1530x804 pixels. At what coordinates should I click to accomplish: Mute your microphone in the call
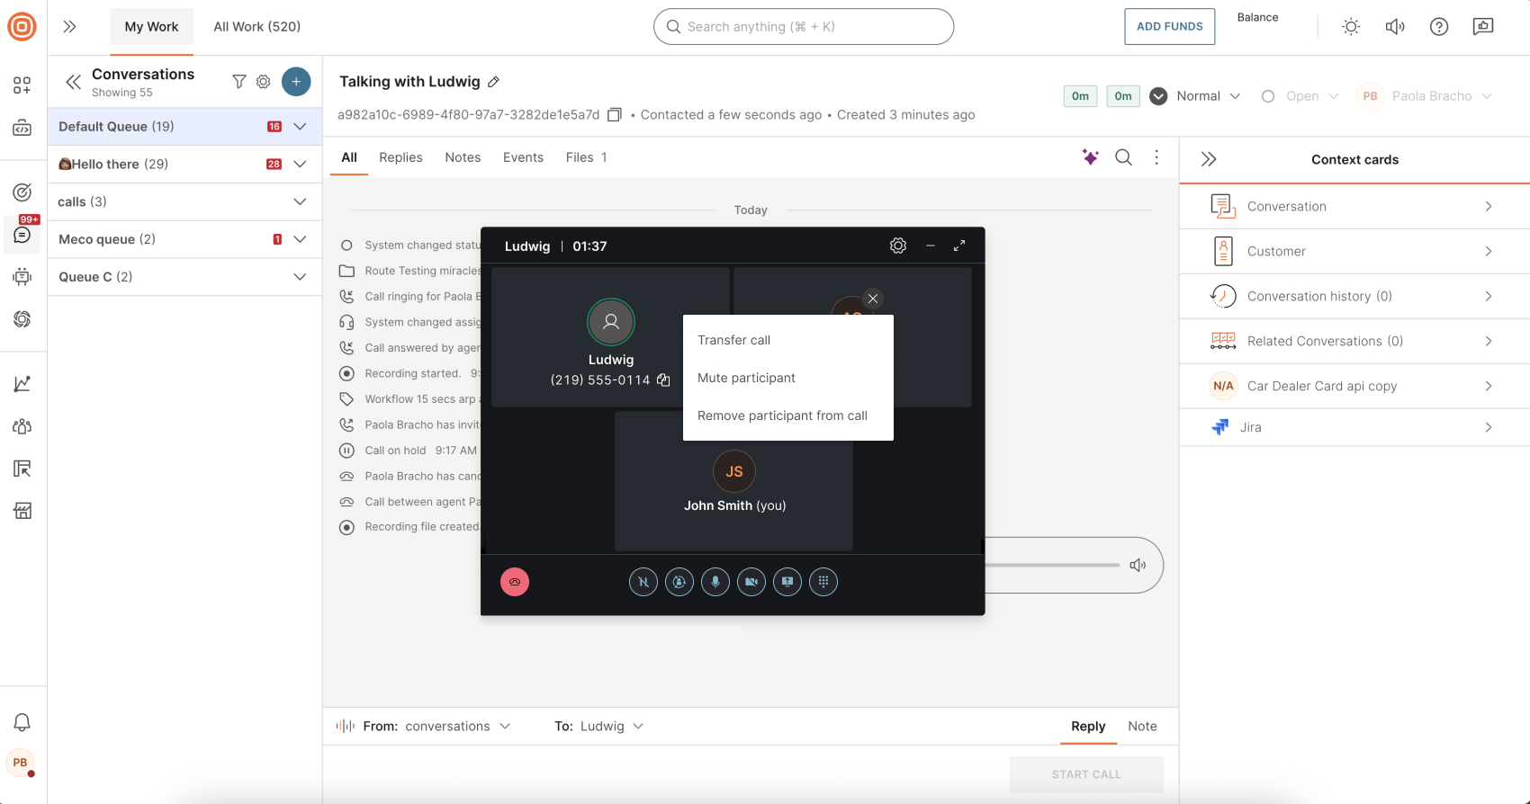click(x=715, y=582)
